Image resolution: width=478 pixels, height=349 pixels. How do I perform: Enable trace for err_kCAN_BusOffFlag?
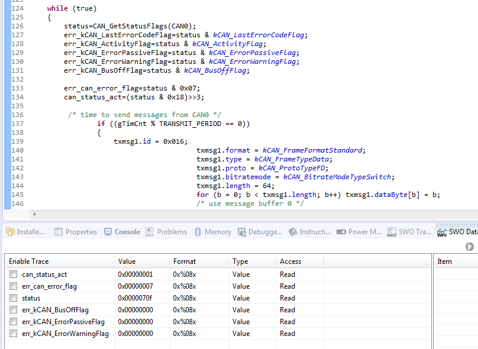(13, 310)
